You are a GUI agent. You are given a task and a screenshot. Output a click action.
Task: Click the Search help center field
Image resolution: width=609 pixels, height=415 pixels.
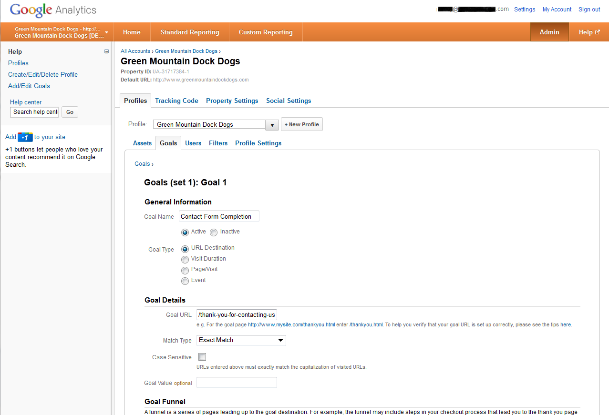coord(34,112)
